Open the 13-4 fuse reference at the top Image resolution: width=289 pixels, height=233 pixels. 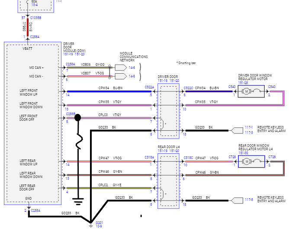tap(35, 5)
